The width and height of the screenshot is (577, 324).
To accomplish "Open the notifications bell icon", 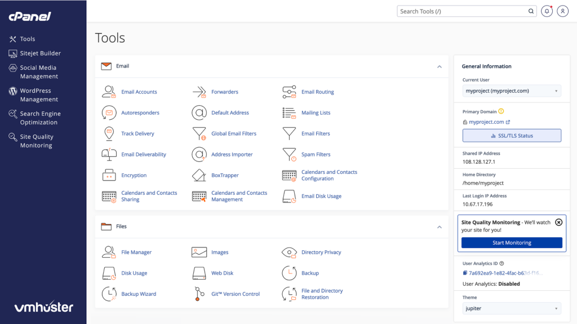I will [547, 11].
